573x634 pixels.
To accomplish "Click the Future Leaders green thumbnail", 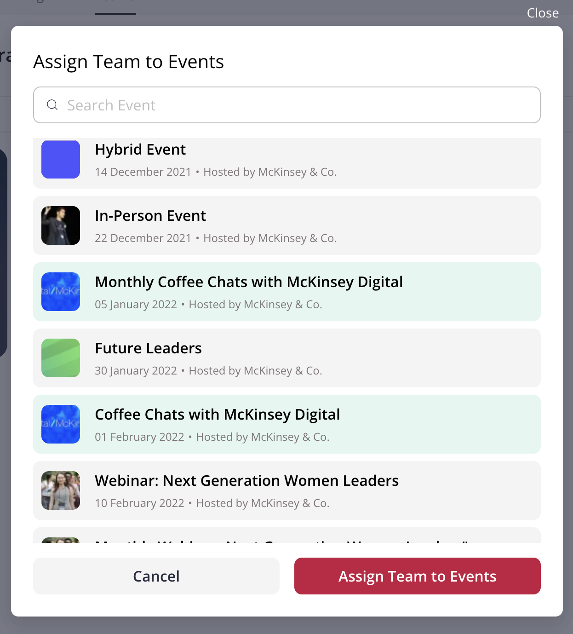I will coord(61,358).
